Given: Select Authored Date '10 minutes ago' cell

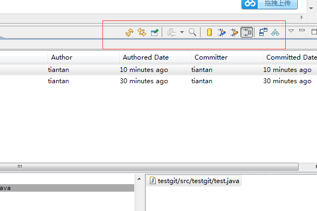Looking at the screenshot, I should [x=144, y=70].
